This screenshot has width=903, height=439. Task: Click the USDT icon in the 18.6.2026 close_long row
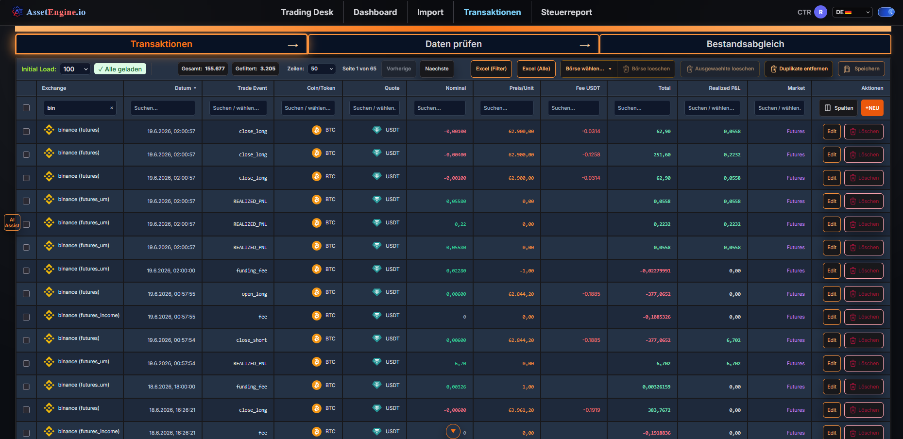[x=377, y=408]
